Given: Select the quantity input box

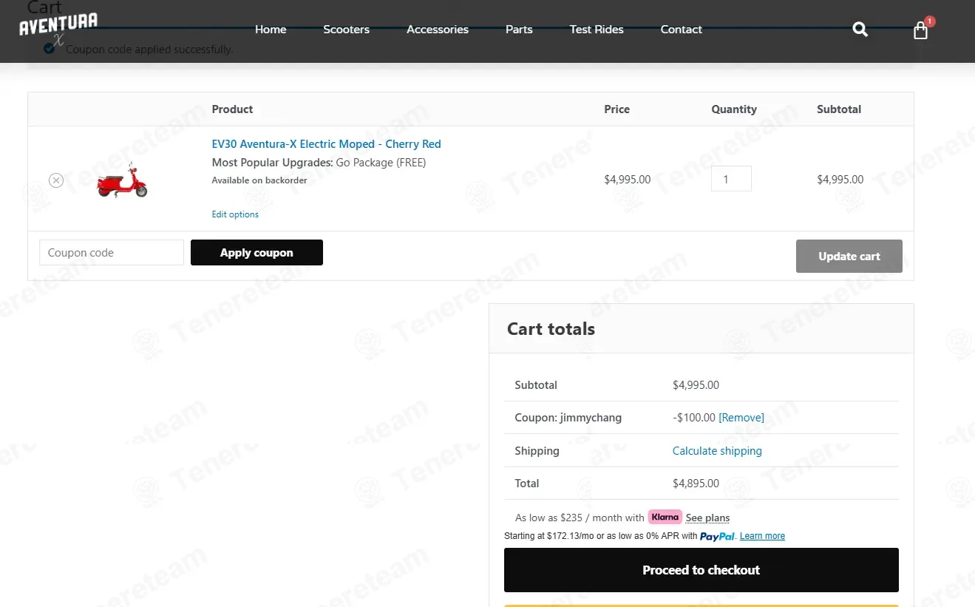Looking at the screenshot, I should 731,179.
